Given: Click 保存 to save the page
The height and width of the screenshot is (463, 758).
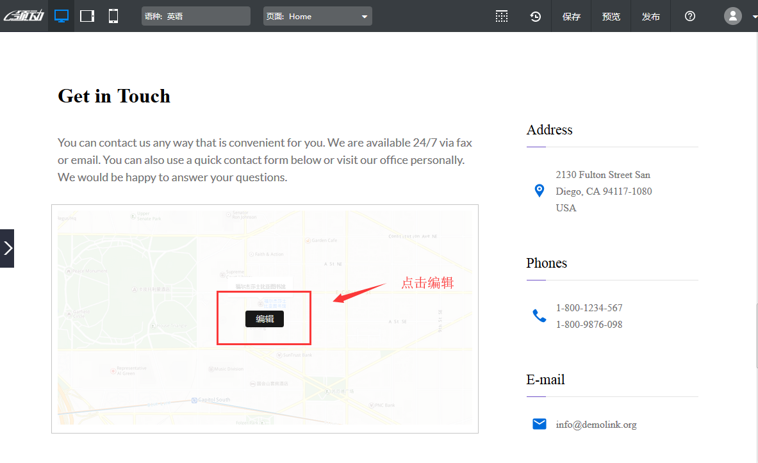Looking at the screenshot, I should pos(571,17).
